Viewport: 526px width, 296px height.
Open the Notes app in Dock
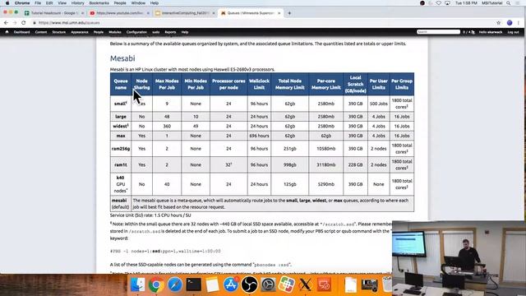click(212, 284)
